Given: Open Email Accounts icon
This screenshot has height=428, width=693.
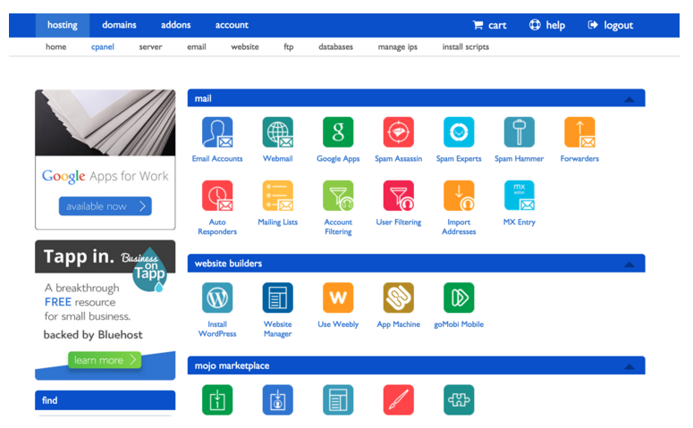Looking at the screenshot, I should click(217, 132).
